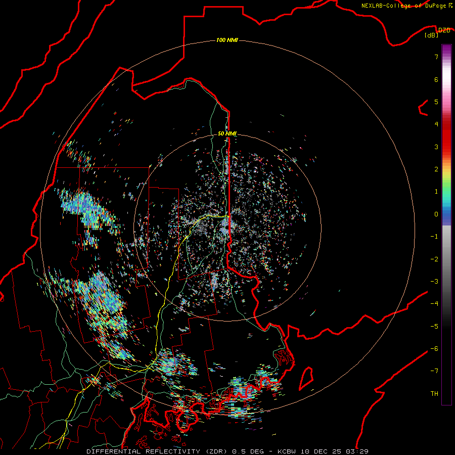The image size is (455, 455).
Task: Click the TH threshold label on scale
Action: point(434,394)
